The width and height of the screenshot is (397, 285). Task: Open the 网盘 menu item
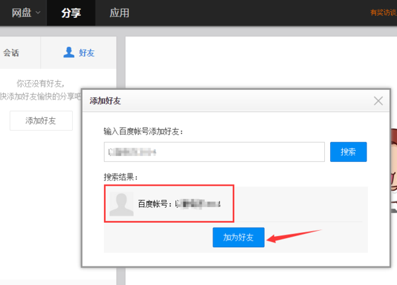point(22,13)
